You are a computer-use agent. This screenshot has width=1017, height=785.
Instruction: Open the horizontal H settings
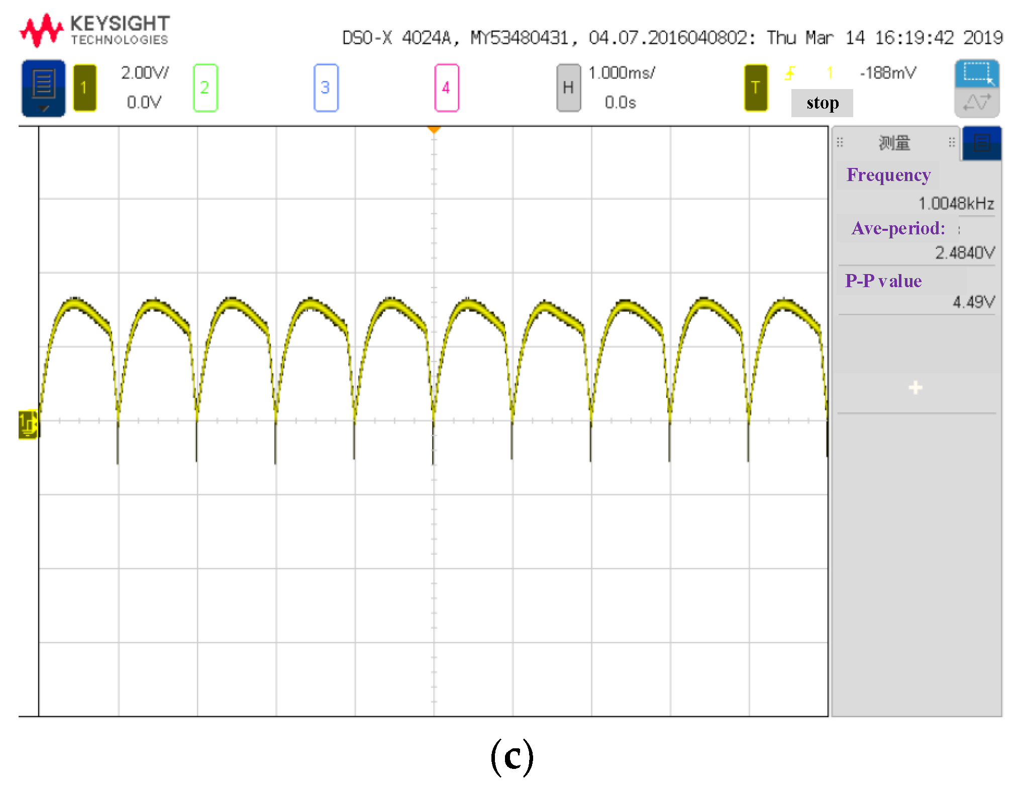(x=568, y=88)
